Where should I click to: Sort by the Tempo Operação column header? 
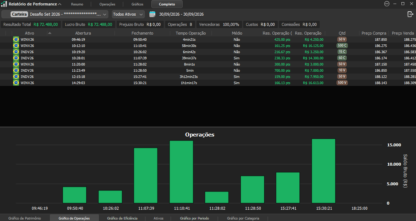tap(191, 33)
